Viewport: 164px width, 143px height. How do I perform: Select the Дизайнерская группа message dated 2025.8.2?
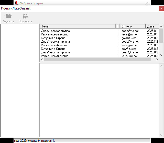coord(99,42)
